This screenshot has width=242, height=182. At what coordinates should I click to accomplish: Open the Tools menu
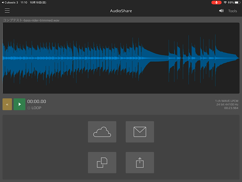[x=233, y=11]
